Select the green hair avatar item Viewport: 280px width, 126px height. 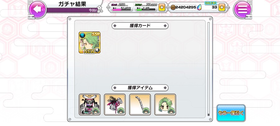click(165, 105)
